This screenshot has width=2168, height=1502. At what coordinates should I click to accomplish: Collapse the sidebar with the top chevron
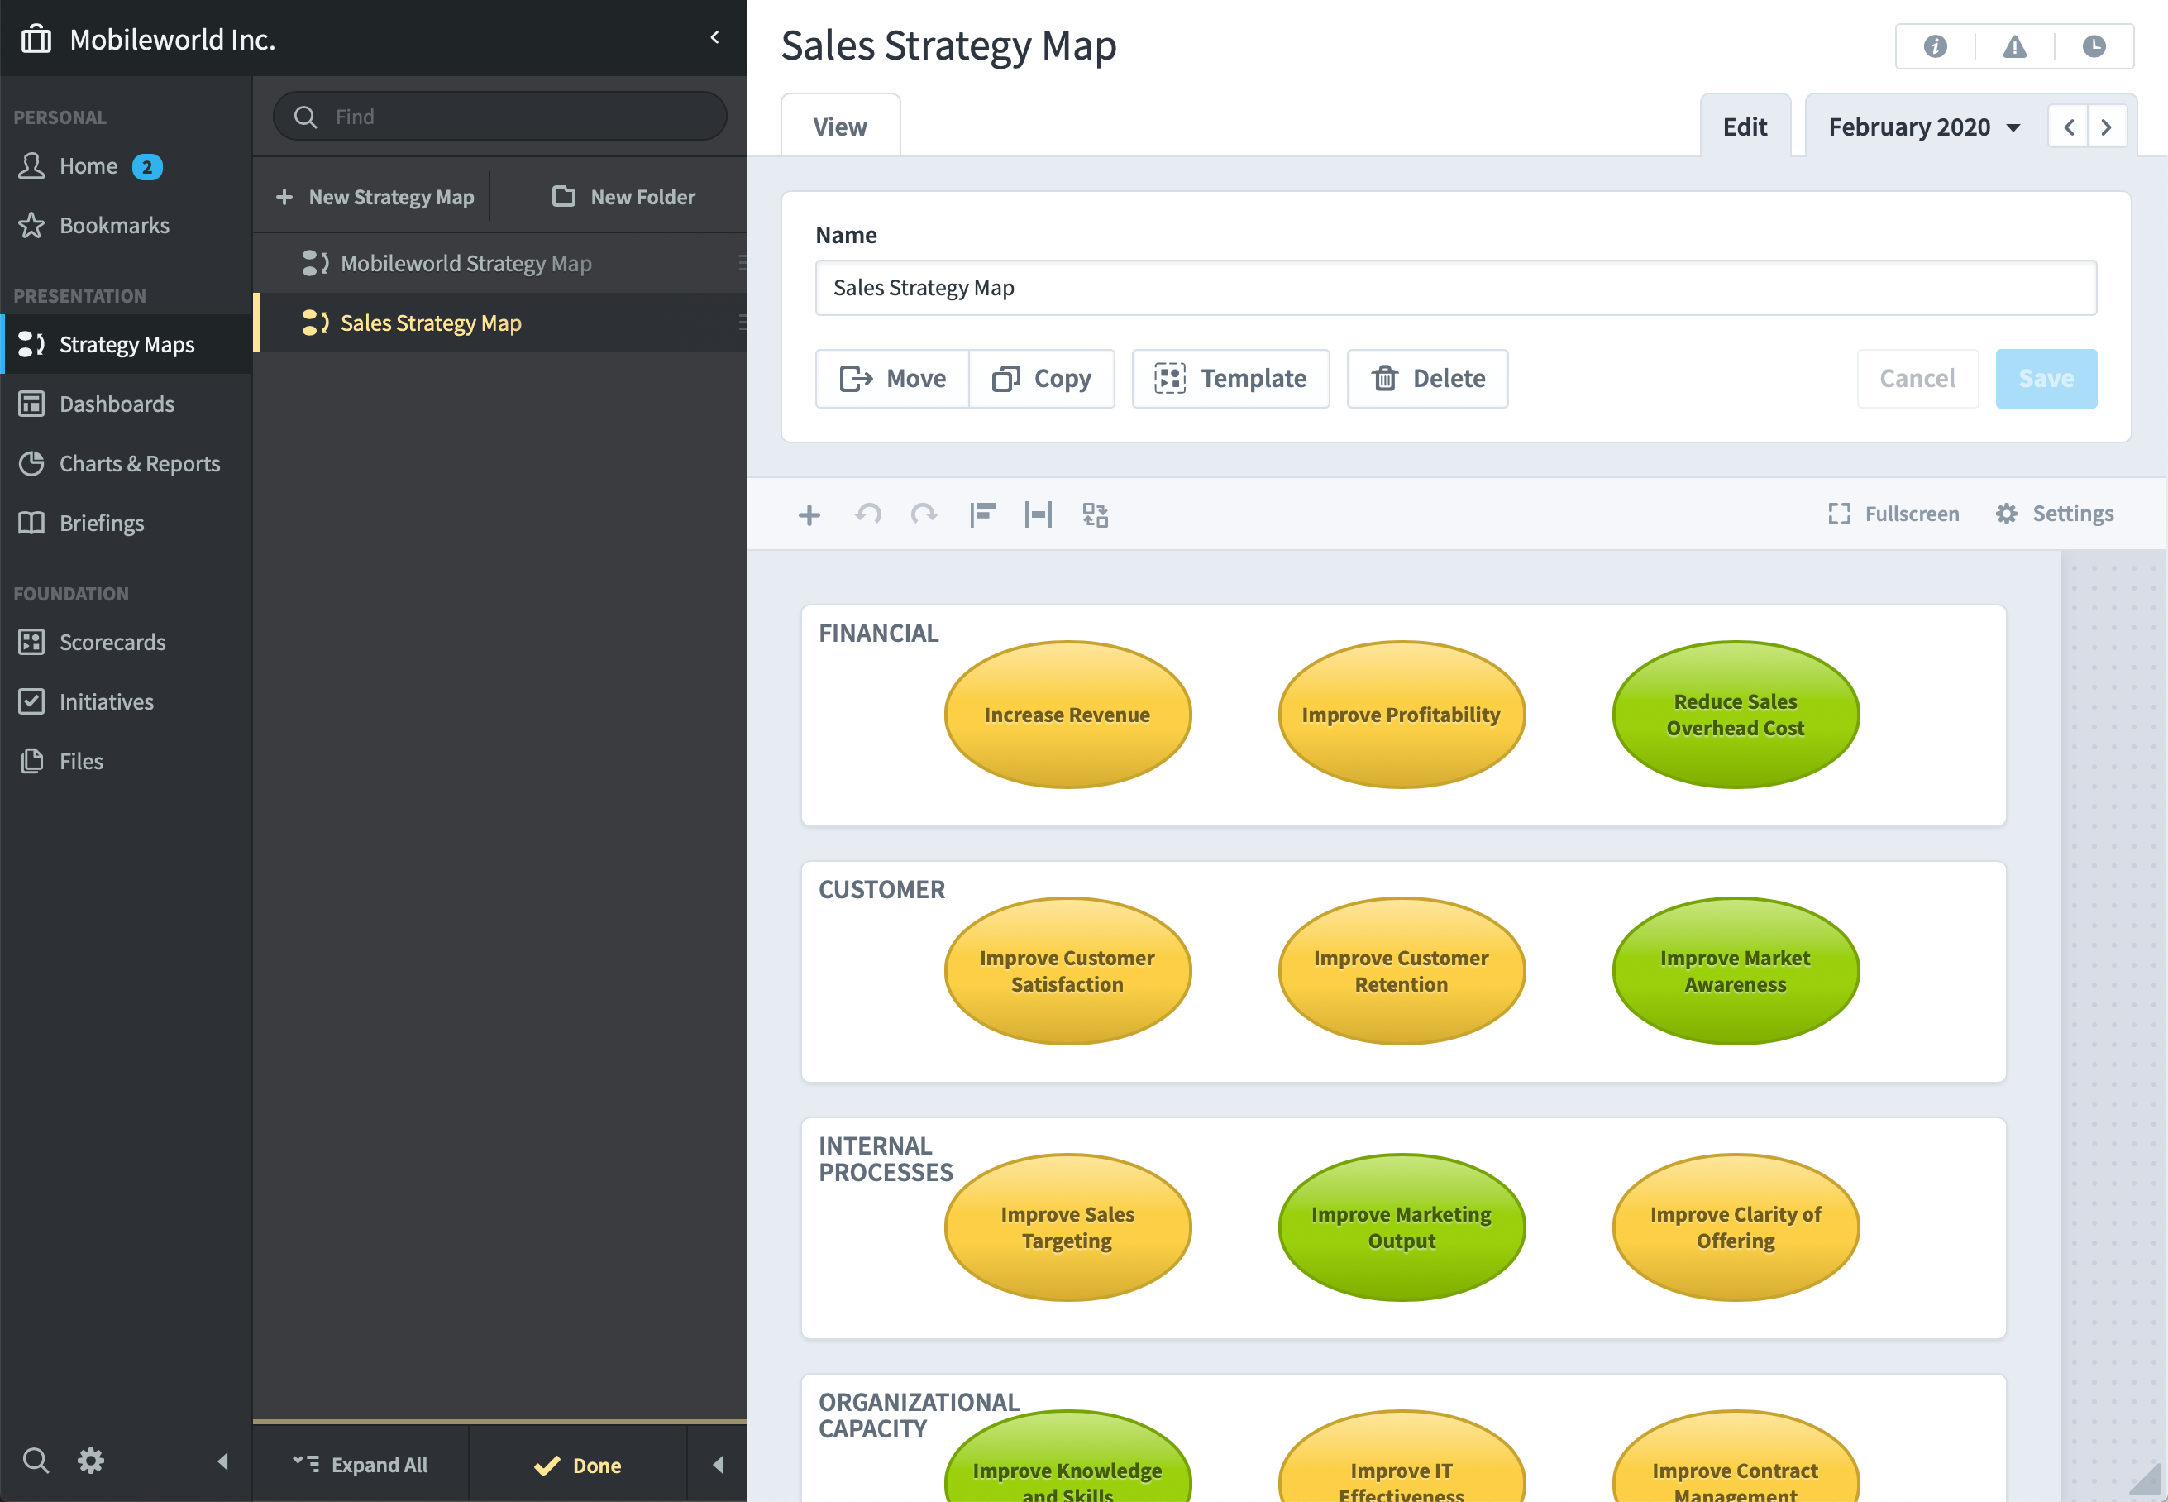point(715,38)
